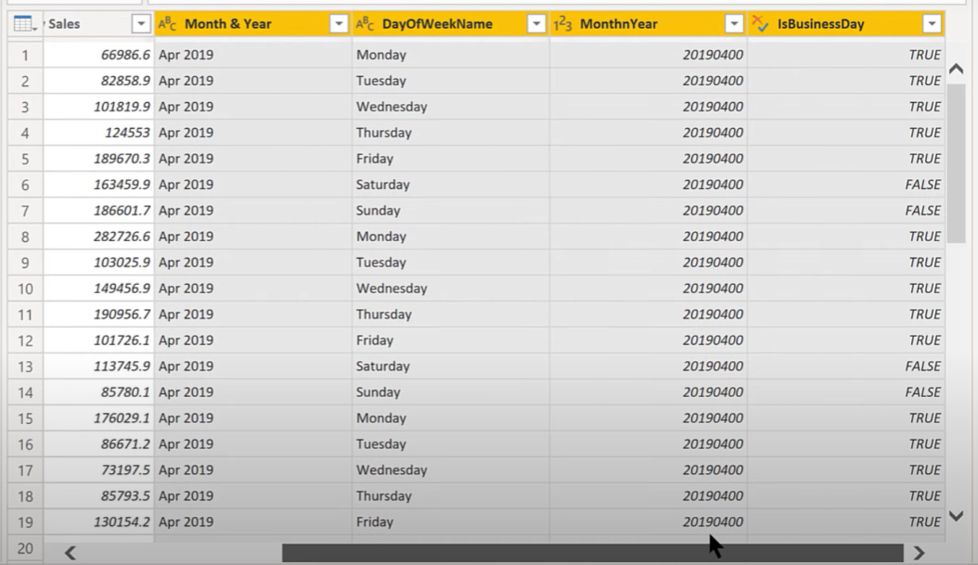Click Wednesday in row 3
Screen dimensions: 978x565
[x=392, y=107]
